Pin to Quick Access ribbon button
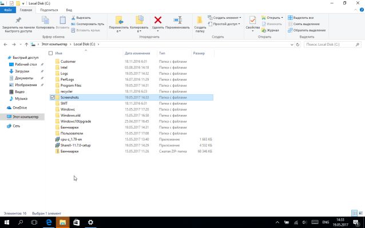 pos(18,25)
